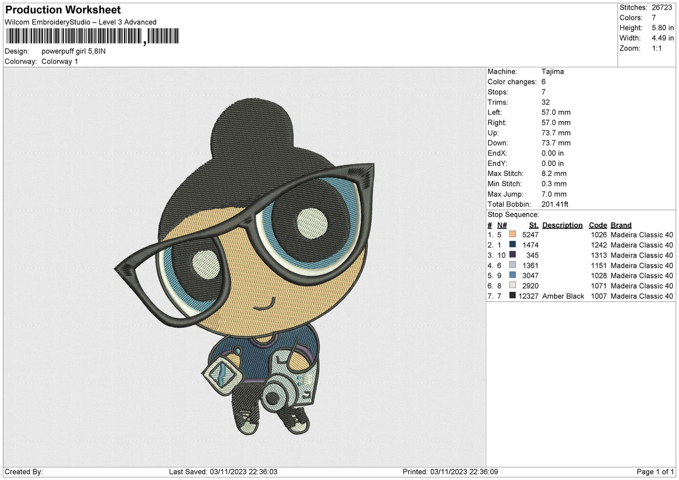Click the 'Stop Sequence:' label

pyautogui.click(x=513, y=215)
